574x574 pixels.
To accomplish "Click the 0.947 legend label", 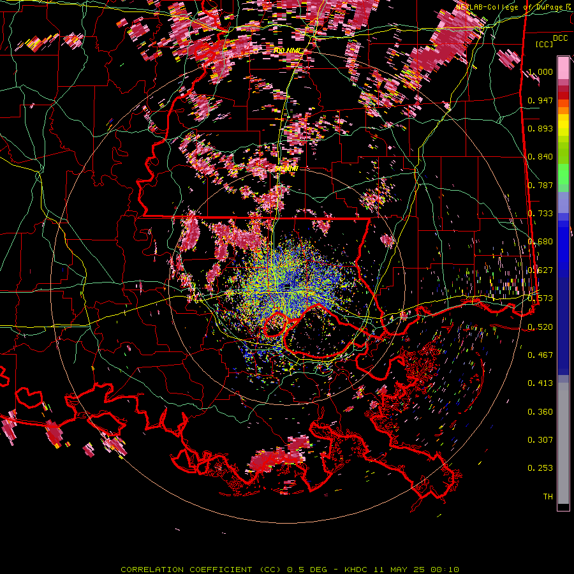I will (540, 100).
